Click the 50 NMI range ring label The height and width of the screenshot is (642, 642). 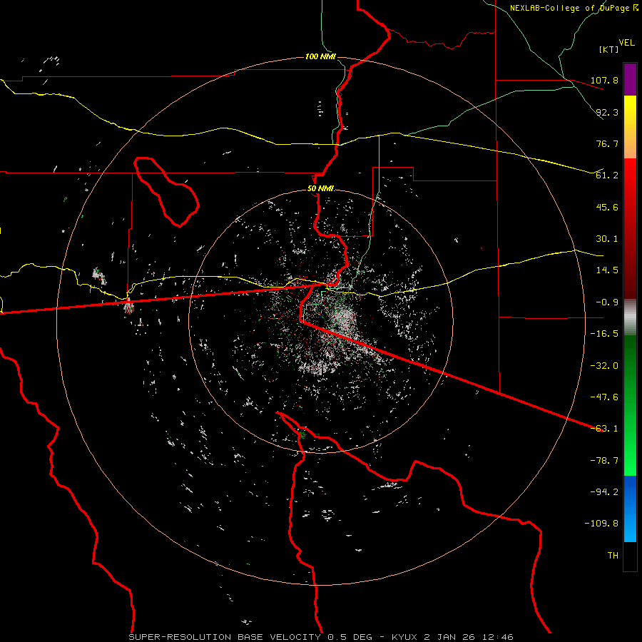[320, 189]
